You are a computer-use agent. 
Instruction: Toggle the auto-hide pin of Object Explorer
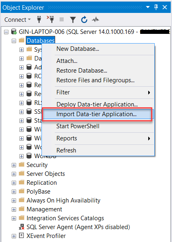[x=156, y=7]
